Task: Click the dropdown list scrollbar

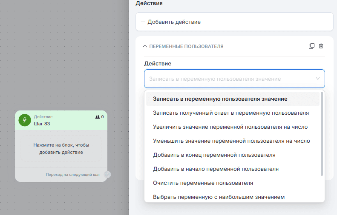Action: 322,134
